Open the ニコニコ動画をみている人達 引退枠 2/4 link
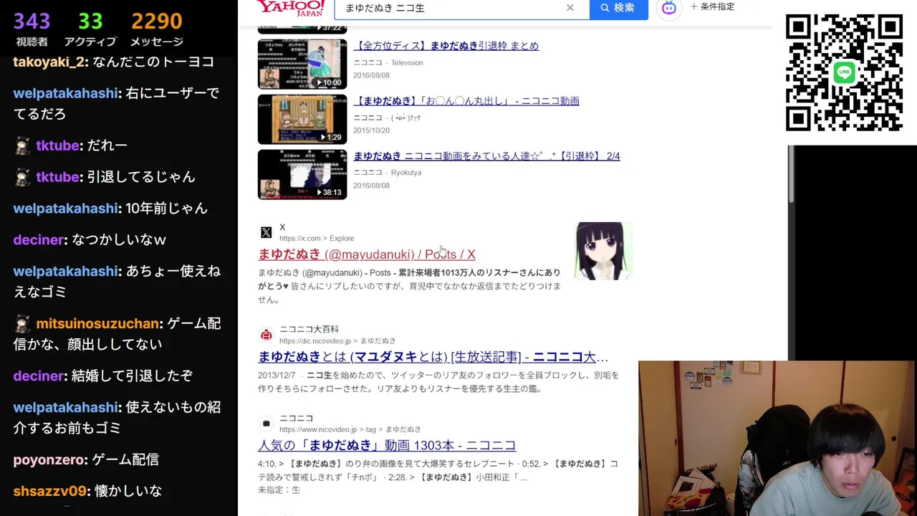Image resolution: width=917 pixels, height=516 pixels. click(x=486, y=156)
